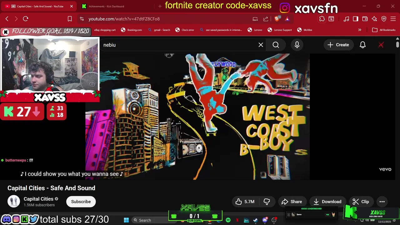Open Brave Rewards triangle icon

pos(287,19)
